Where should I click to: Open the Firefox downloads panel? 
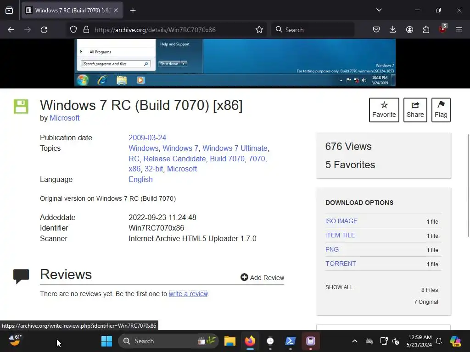(393, 29)
